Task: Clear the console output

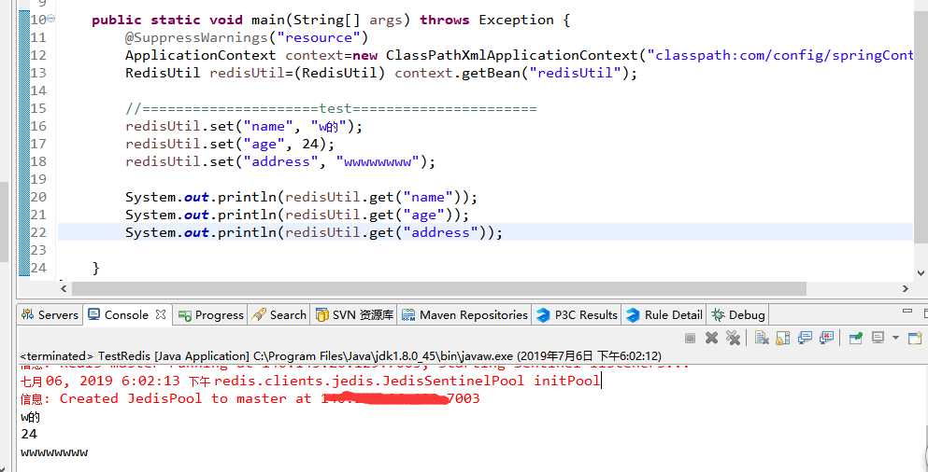Action: point(763,338)
